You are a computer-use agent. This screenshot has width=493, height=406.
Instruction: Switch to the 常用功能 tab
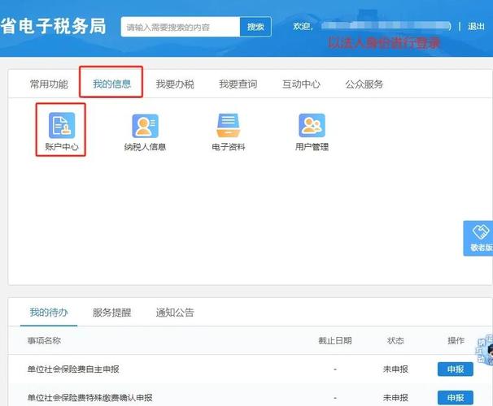[x=49, y=84]
